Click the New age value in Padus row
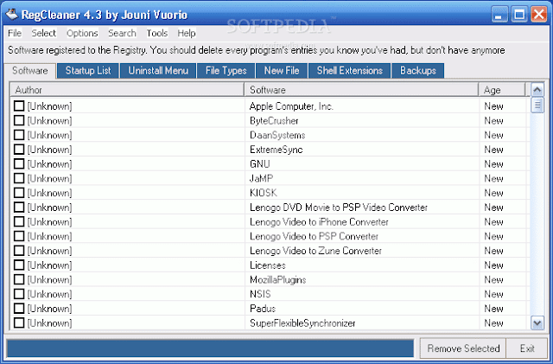 [493, 309]
